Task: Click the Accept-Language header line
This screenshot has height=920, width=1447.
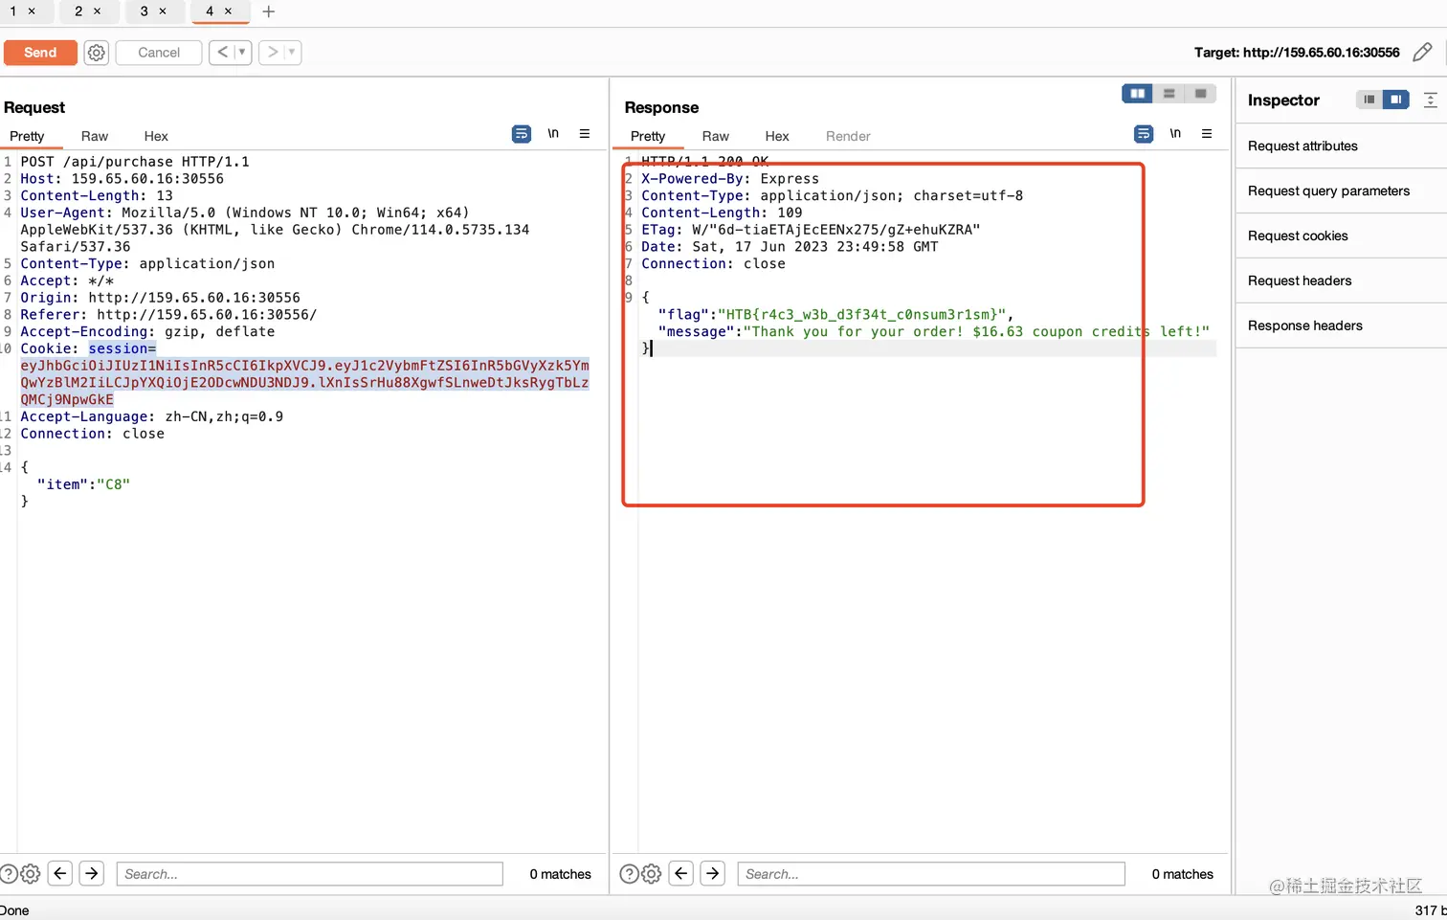Action: [151, 417]
